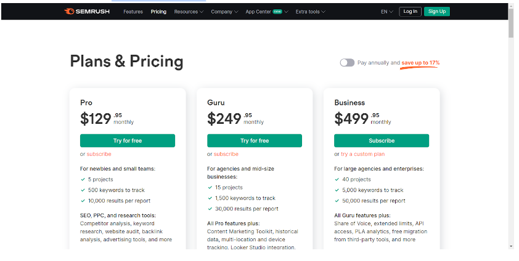This screenshot has height=261, width=519.
Task: Click the 5 projects checkmark icon
Action: pyautogui.click(x=83, y=179)
